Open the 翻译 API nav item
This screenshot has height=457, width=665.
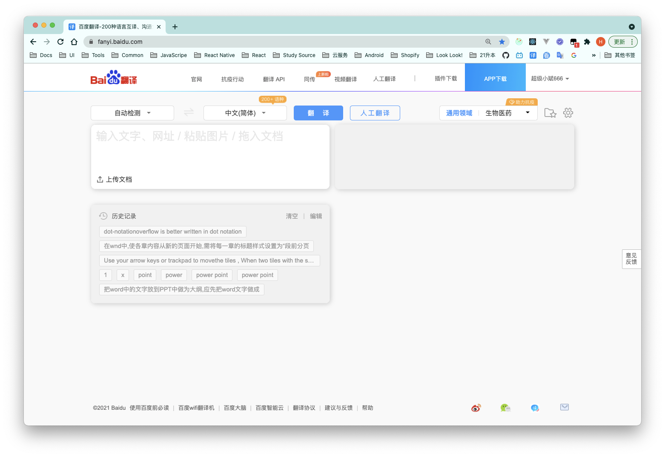(274, 79)
